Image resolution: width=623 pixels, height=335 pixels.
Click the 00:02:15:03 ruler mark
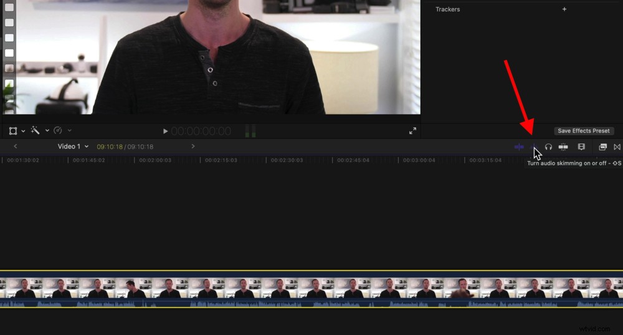tap(221, 160)
